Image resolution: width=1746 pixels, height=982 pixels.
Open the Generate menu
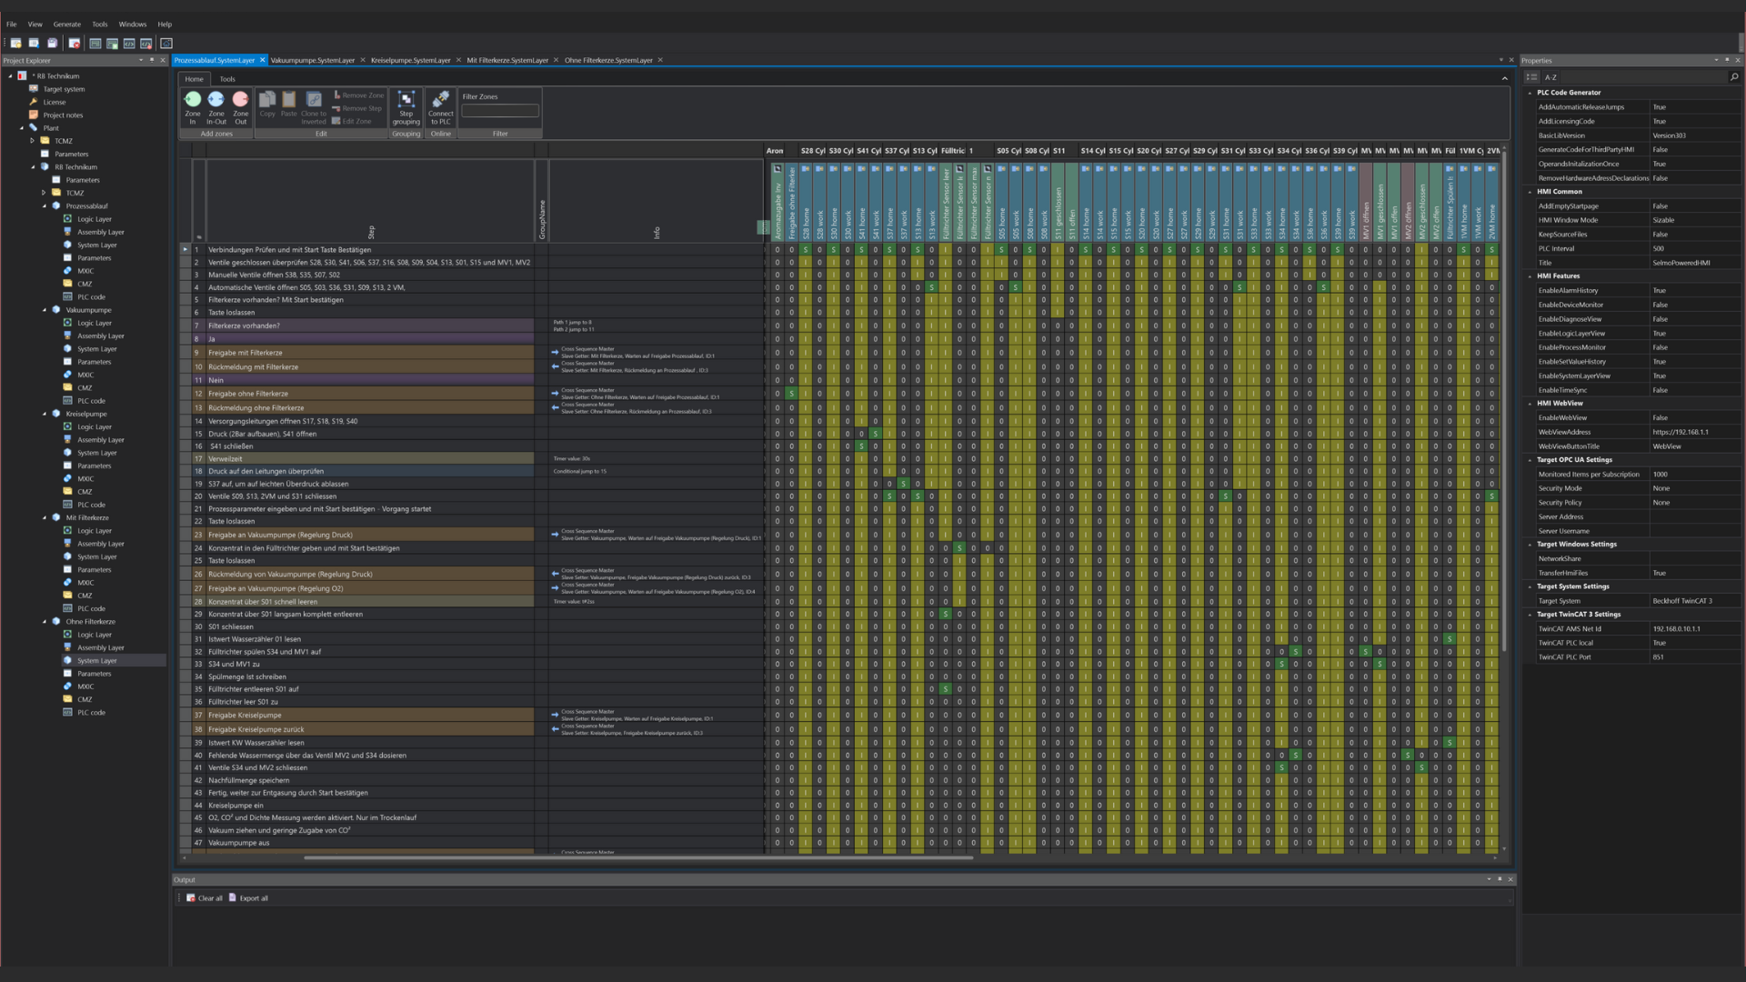[67, 25]
